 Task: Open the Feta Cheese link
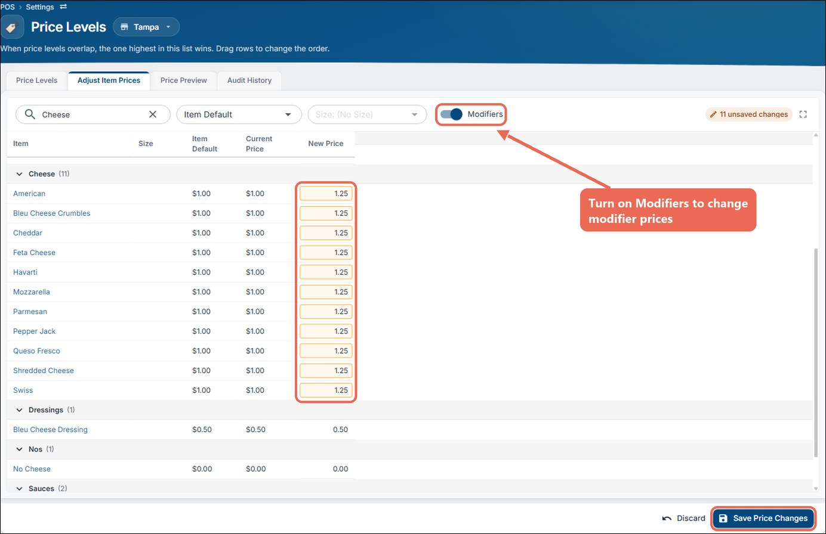35,253
